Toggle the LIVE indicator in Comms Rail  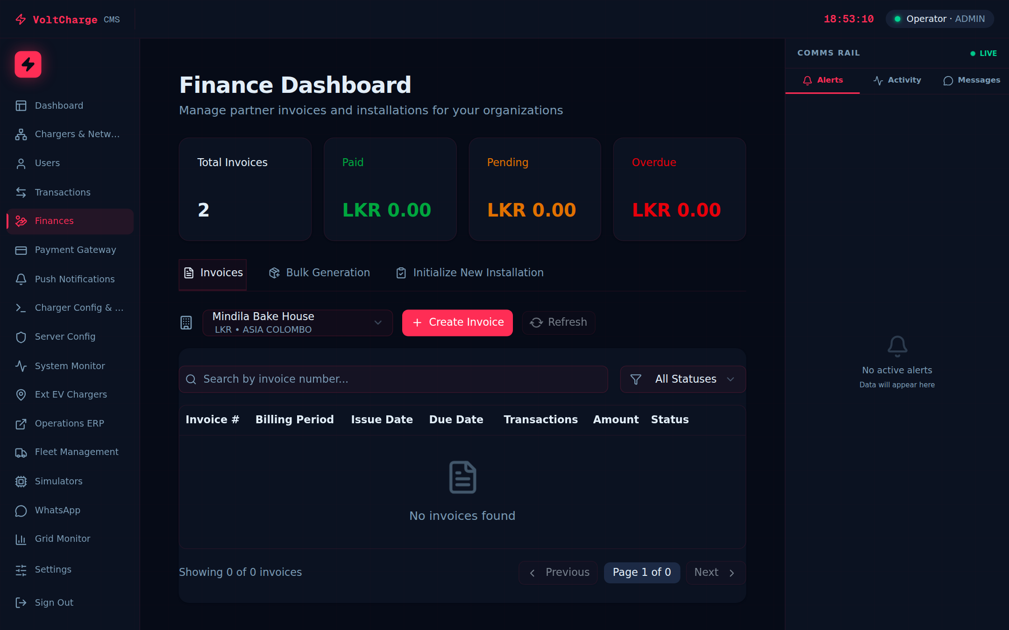[x=983, y=53]
